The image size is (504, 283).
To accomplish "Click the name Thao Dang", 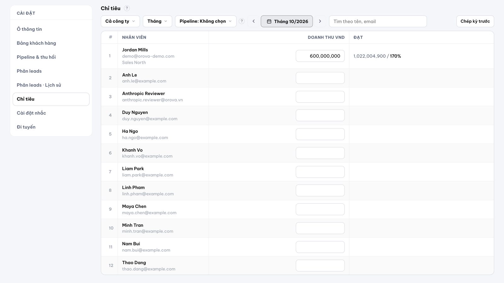I will tap(134, 263).
